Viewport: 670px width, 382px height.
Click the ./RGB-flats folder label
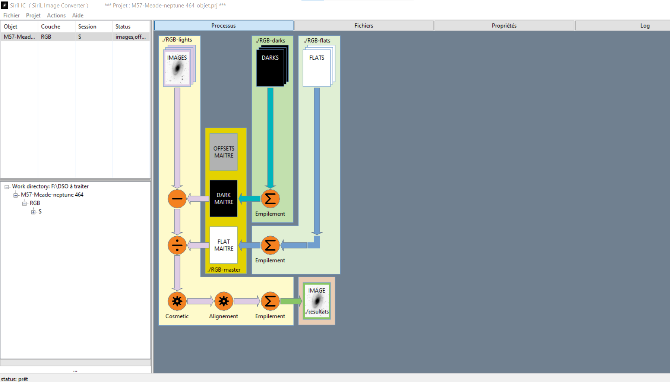point(317,40)
